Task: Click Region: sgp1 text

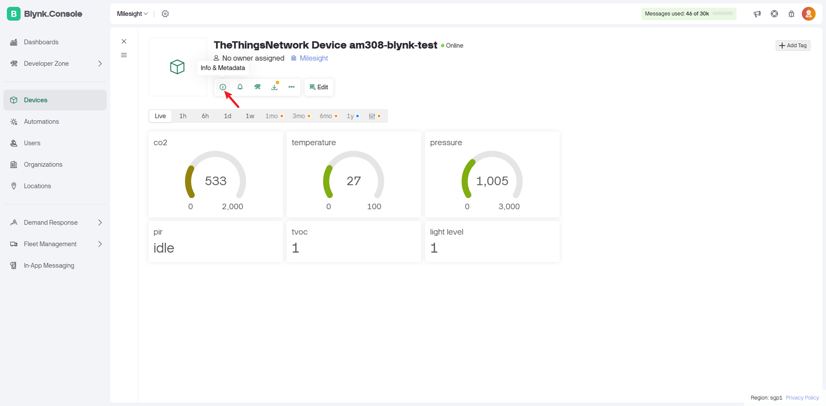Action: point(766,398)
